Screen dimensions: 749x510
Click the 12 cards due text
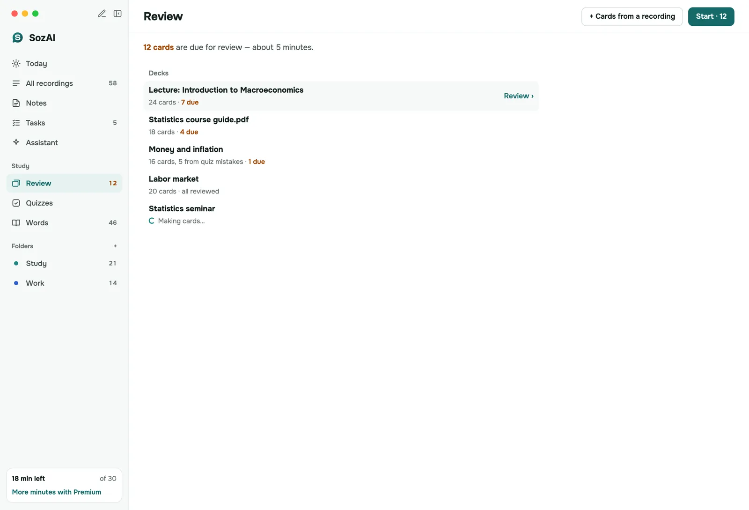tap(159, 47)
